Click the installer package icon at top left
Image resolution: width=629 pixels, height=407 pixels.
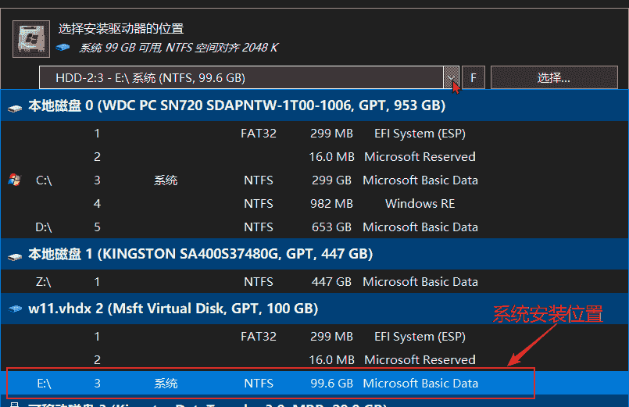click(x=33, y=38)
